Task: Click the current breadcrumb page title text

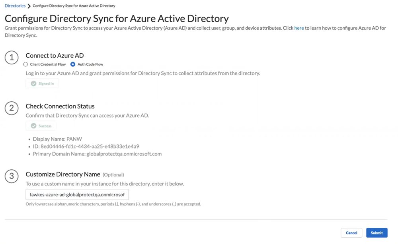Action: point(74,6)
